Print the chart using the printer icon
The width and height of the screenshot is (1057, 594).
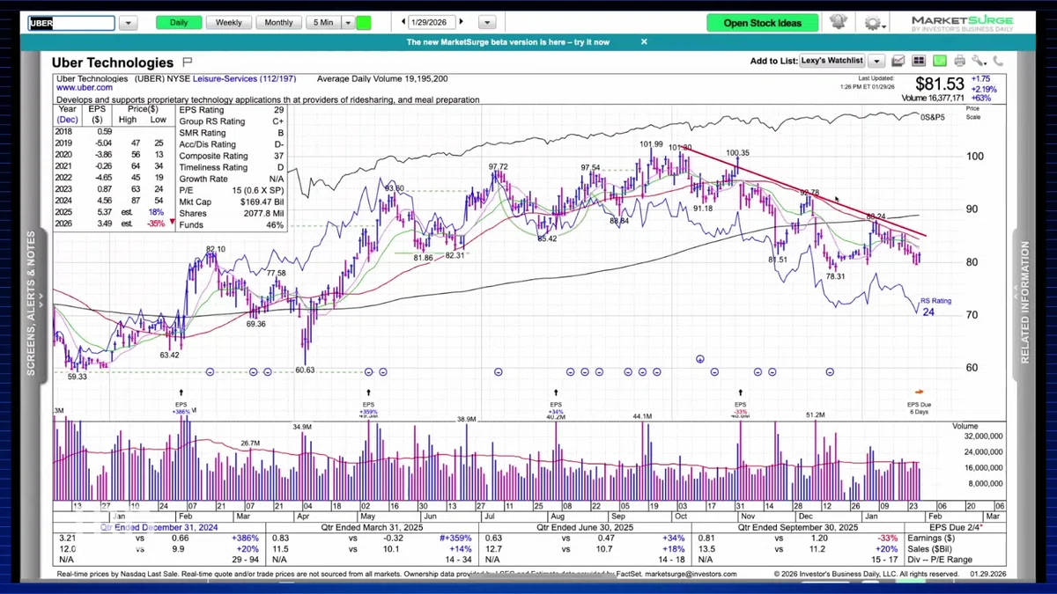tap(959, 61)
